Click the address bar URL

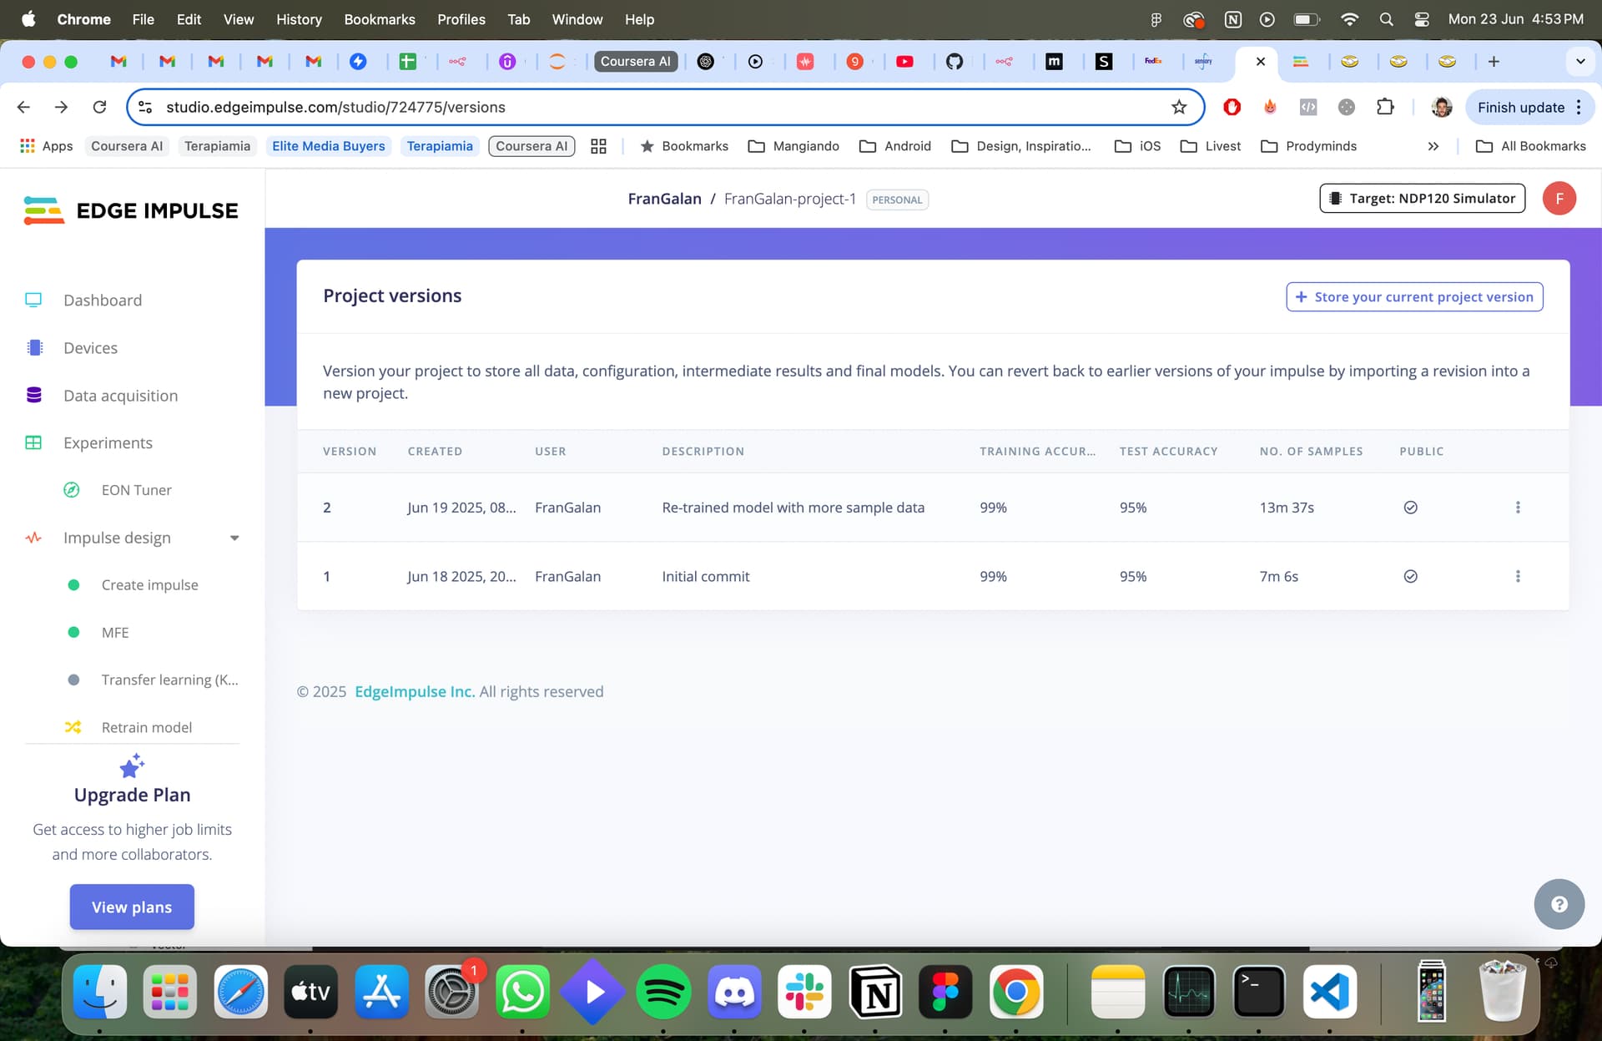[x=335, y=107]
